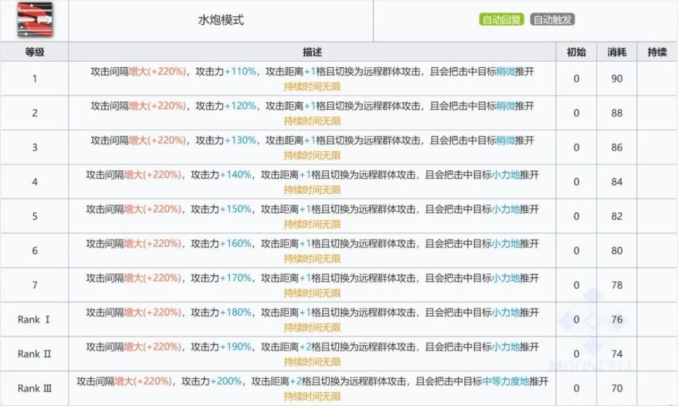678x406 pixels.
Task: Click cost value 88 in level 2 row
Action: click(616, 113)
